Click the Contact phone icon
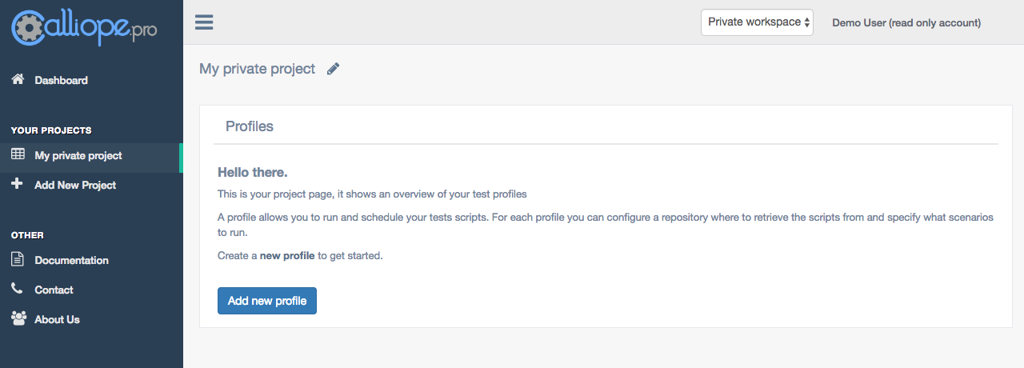 [17, 289]
